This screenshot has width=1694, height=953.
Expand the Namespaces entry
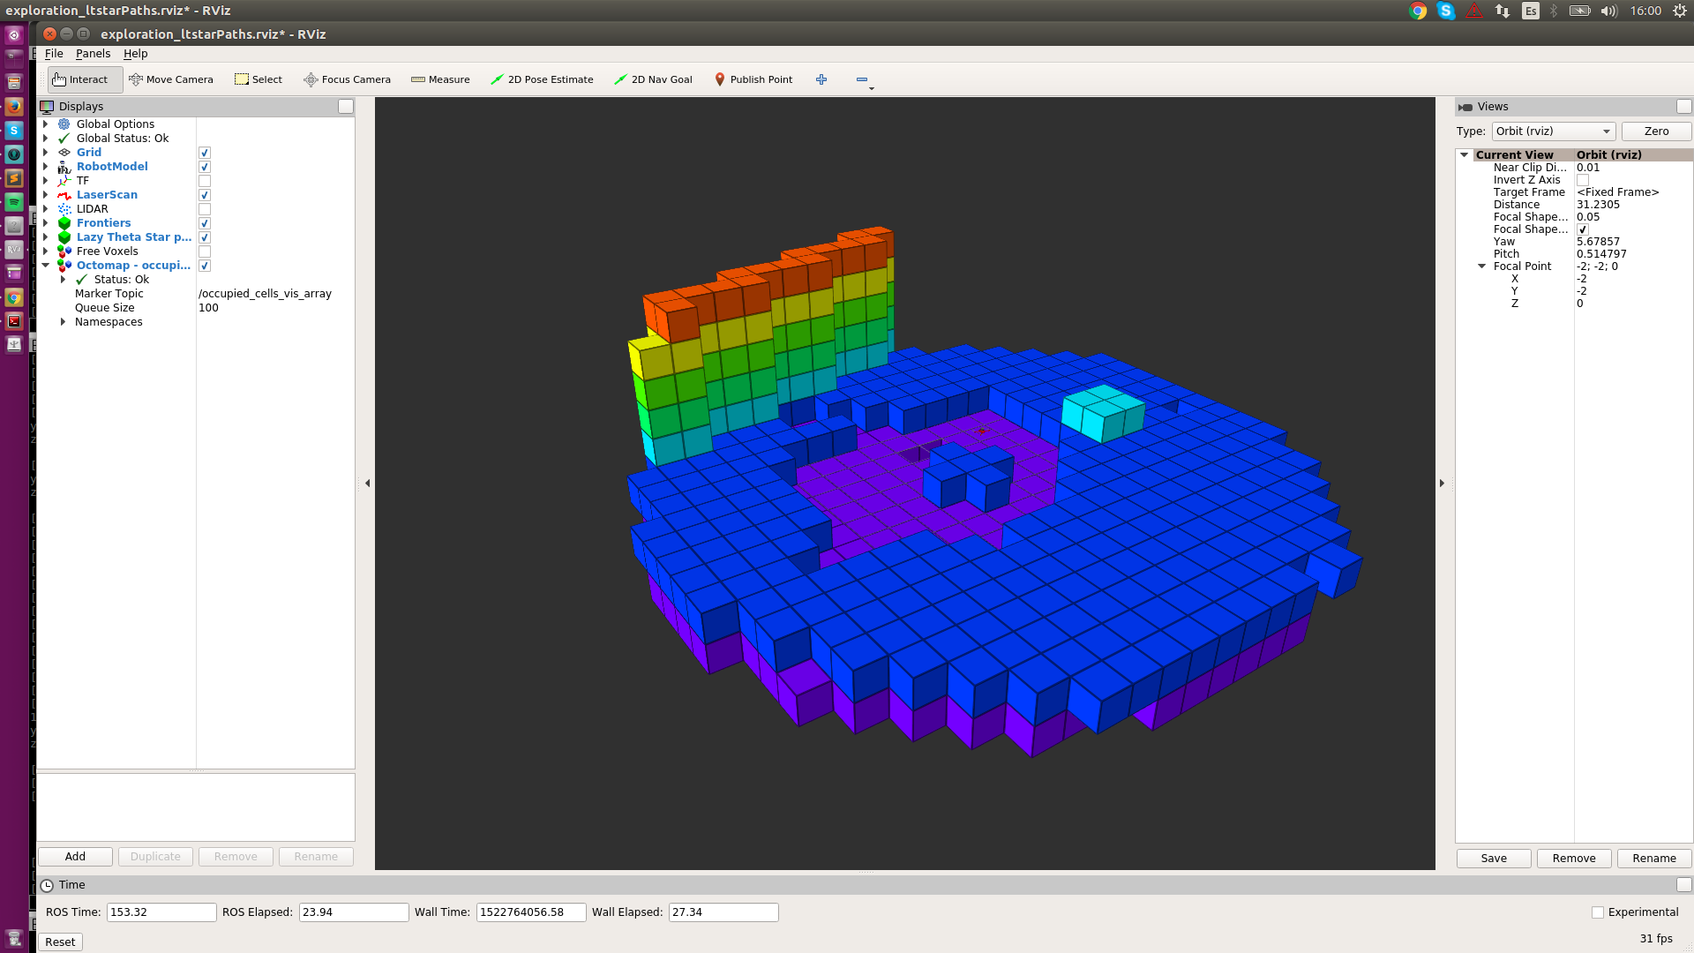pos(63,322)
